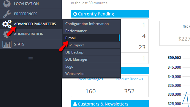Click the pending value 4

click(x=144, y=36)
